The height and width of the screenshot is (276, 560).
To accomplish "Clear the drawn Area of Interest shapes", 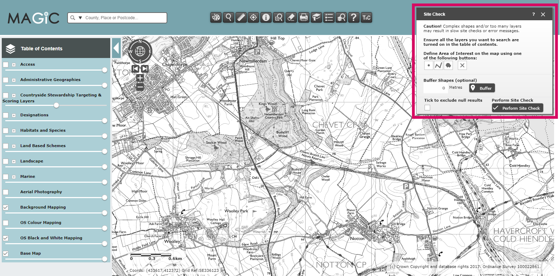I will coord(462,65).
